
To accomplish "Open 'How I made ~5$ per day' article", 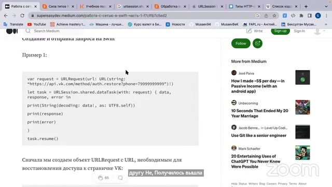I will (258, 86).
